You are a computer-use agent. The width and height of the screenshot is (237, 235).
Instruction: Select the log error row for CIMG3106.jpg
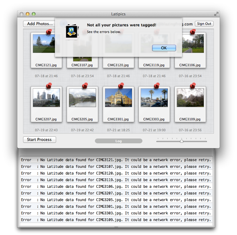point(116,186)
